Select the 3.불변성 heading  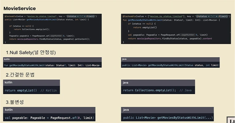[x=15, y=102]
